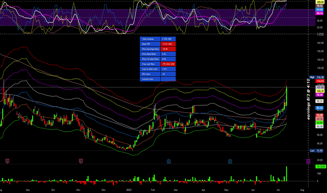Click the red -791.03M USD value
327x193 pixels.
(168, 64)
